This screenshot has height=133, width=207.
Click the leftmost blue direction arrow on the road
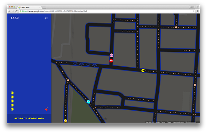[x=75, y=64]
